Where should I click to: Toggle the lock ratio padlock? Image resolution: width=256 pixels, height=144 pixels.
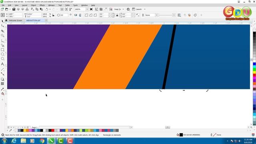click(53, 15)
